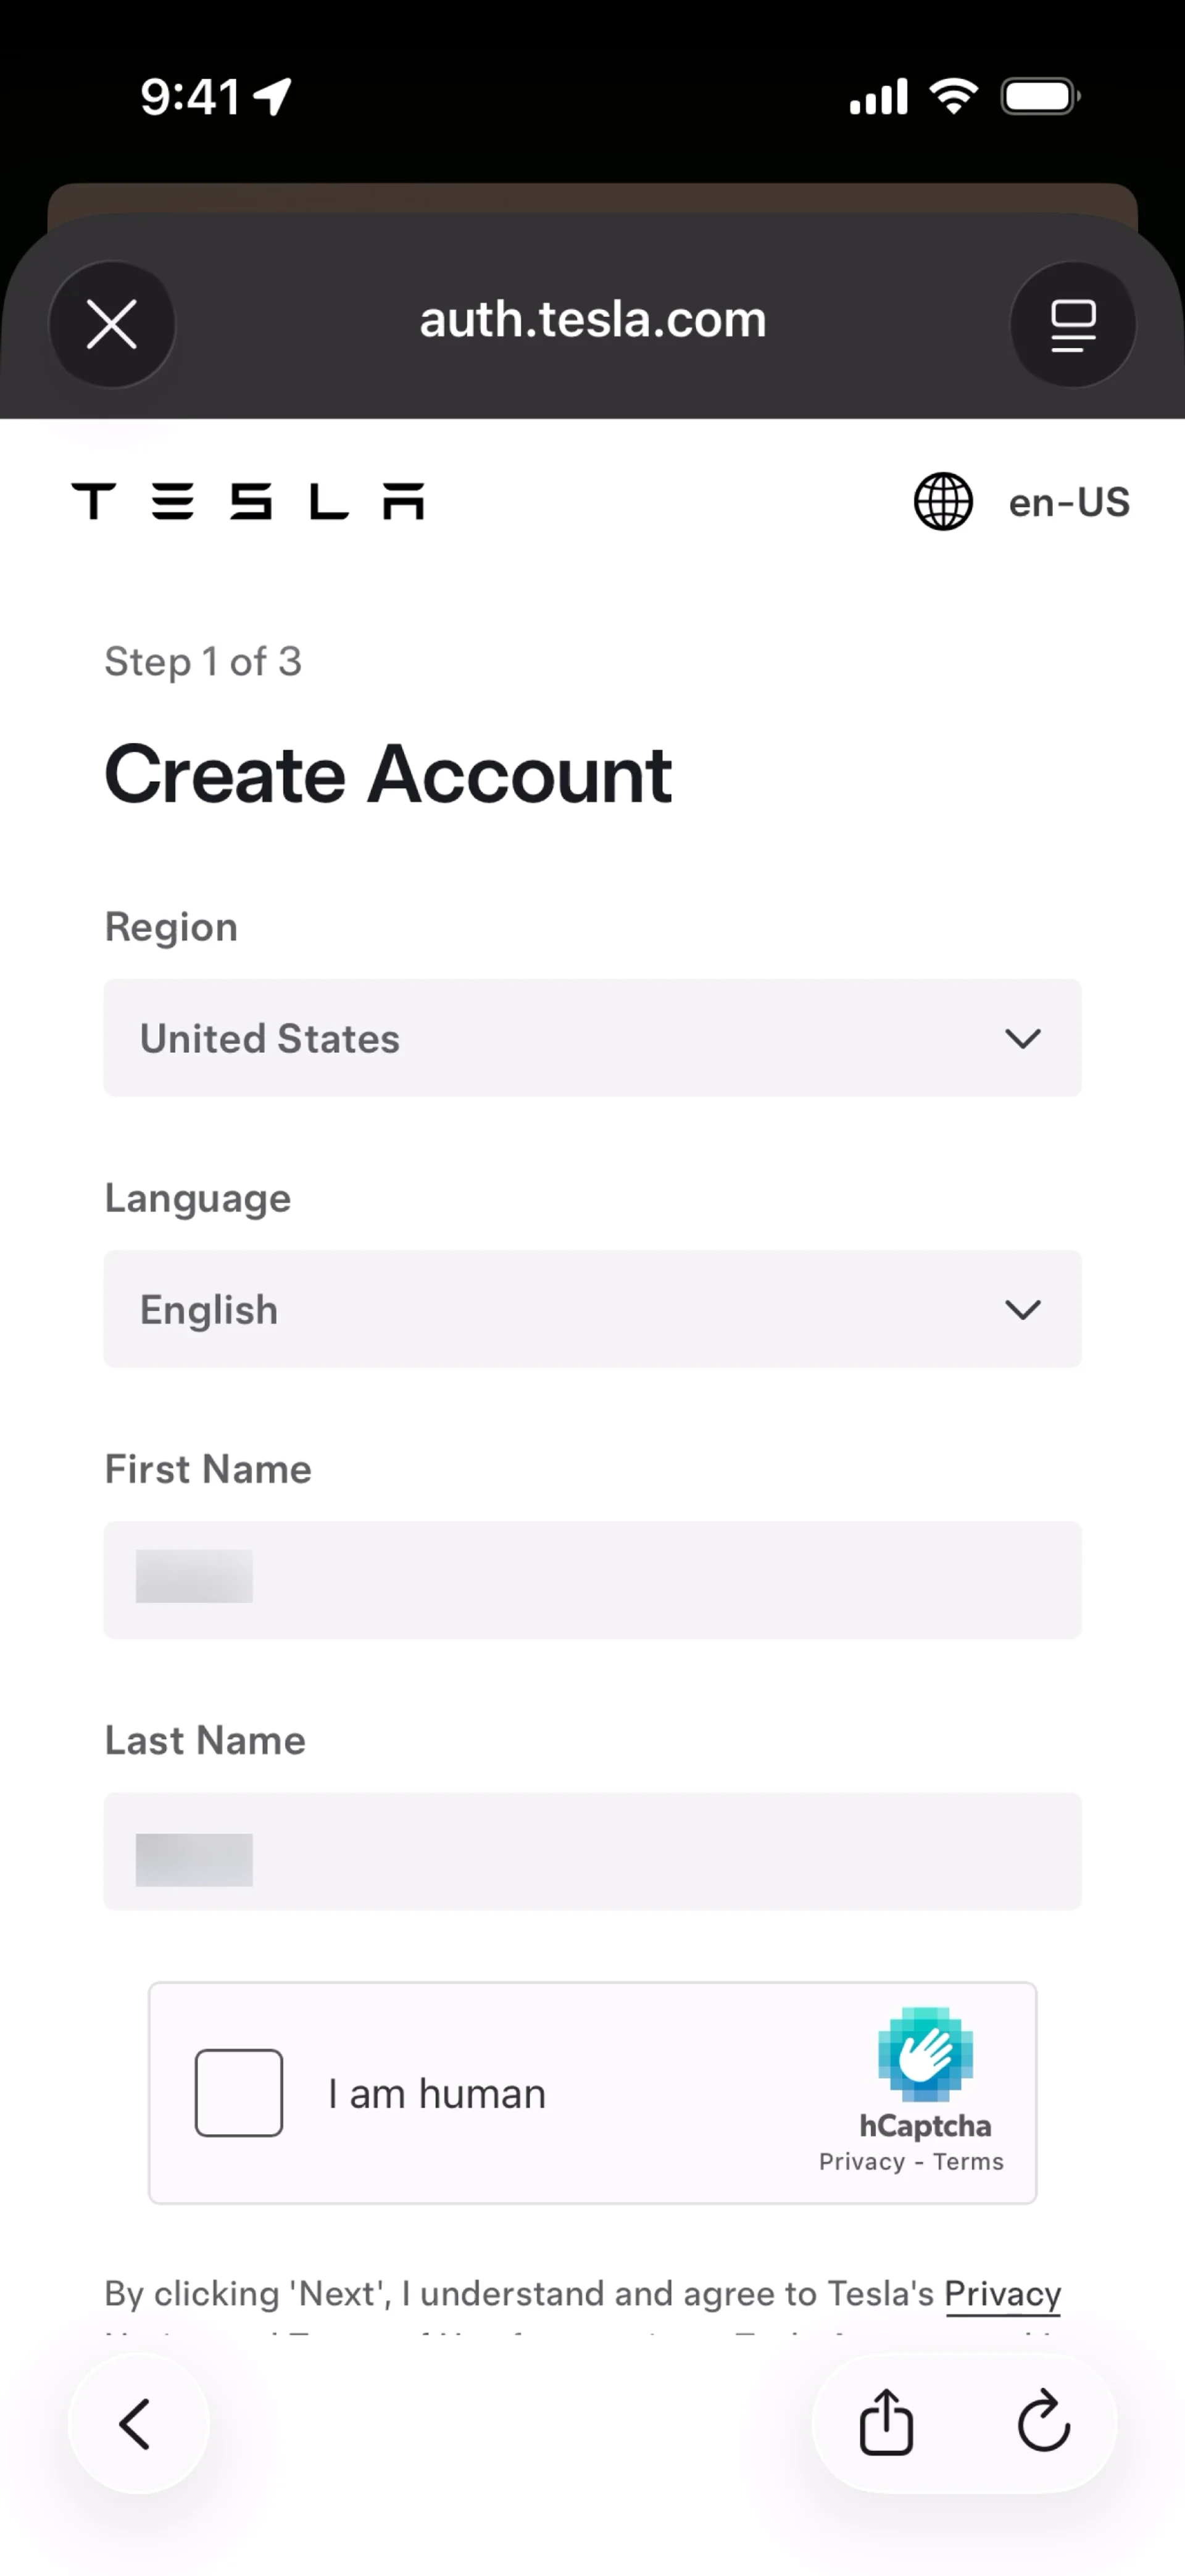Open the hCaptcha Privacy link
The image size is (1185, 2576).
861,2162
